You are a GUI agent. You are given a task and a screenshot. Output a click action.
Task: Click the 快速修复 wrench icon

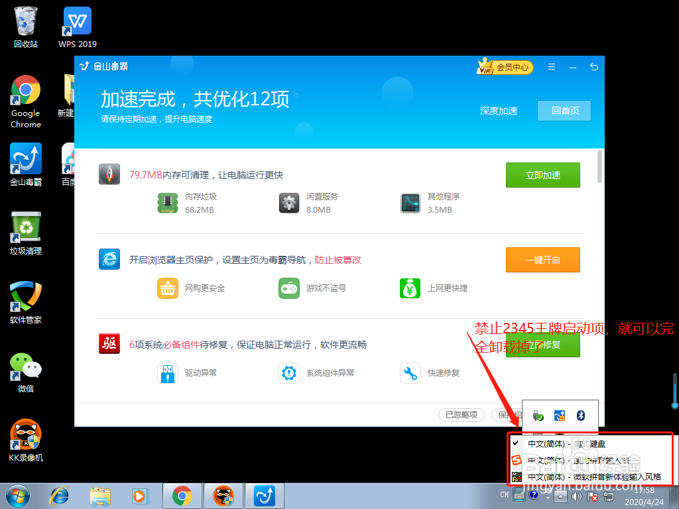click(x=410, y=373)
